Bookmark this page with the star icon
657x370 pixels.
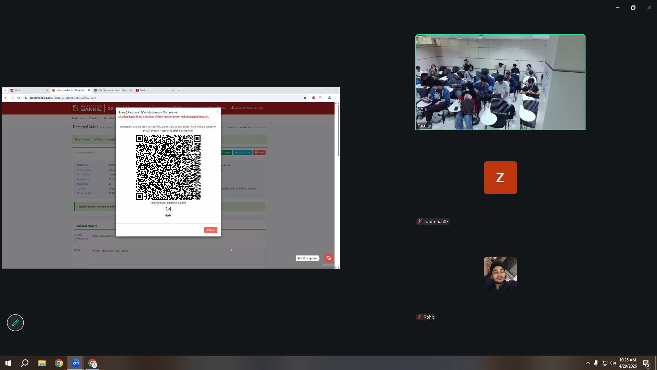(x=305, y=98)
